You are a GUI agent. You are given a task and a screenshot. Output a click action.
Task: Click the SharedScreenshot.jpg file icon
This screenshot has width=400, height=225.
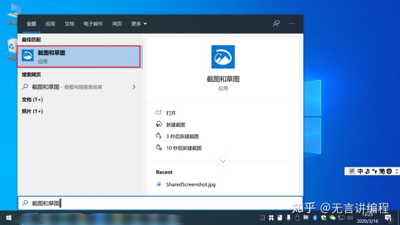coord(159,184)
